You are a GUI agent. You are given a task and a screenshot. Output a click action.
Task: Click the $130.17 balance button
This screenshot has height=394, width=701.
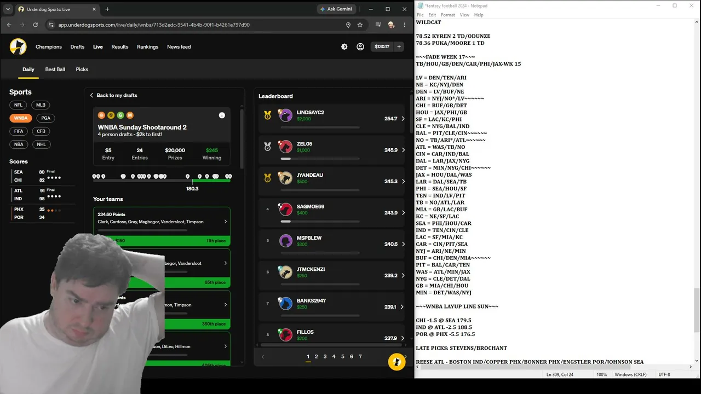point(382,47)
